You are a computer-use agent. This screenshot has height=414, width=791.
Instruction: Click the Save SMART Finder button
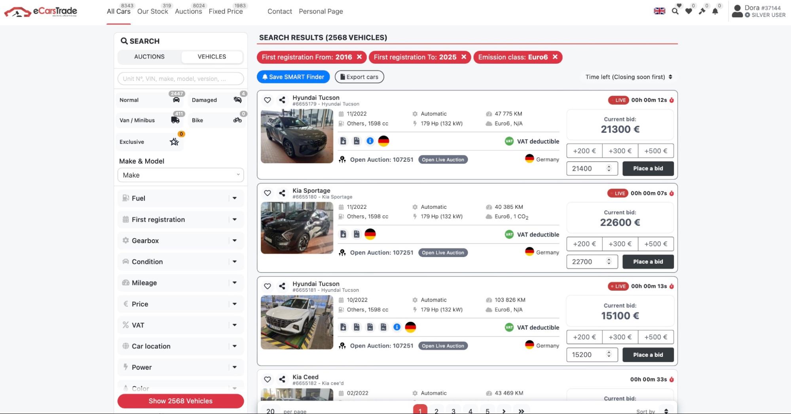[x=293, y=77]
